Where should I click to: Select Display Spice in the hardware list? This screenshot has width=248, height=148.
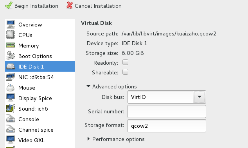click(x=40, y=98)
